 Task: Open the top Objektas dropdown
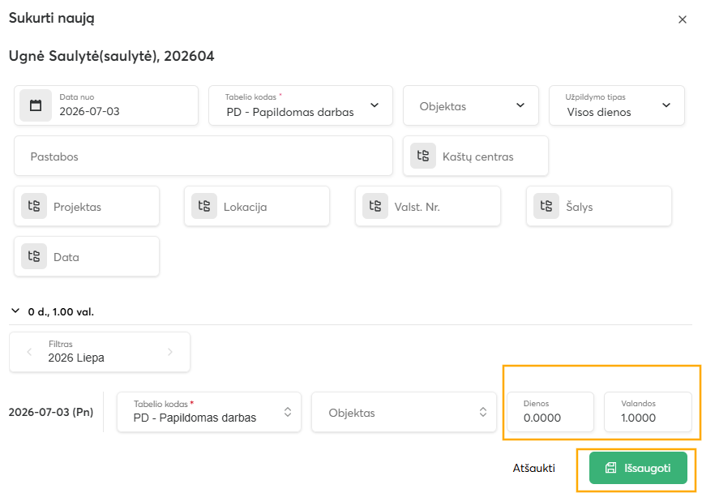pos(470,105)
